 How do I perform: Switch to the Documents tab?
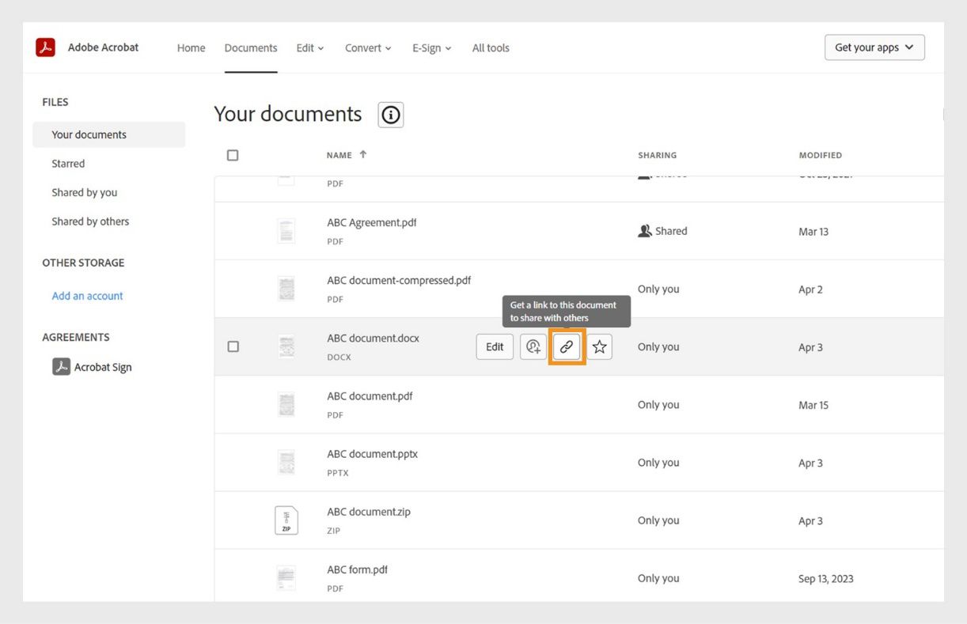point(251,47)
